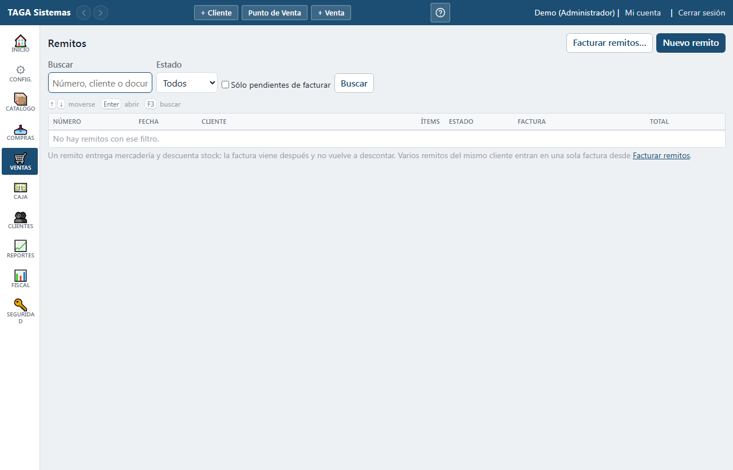Click the 'No hay remitos con ese filtro.' message
The width and height of the screenshot is (733, 470).
click(106, 139)
